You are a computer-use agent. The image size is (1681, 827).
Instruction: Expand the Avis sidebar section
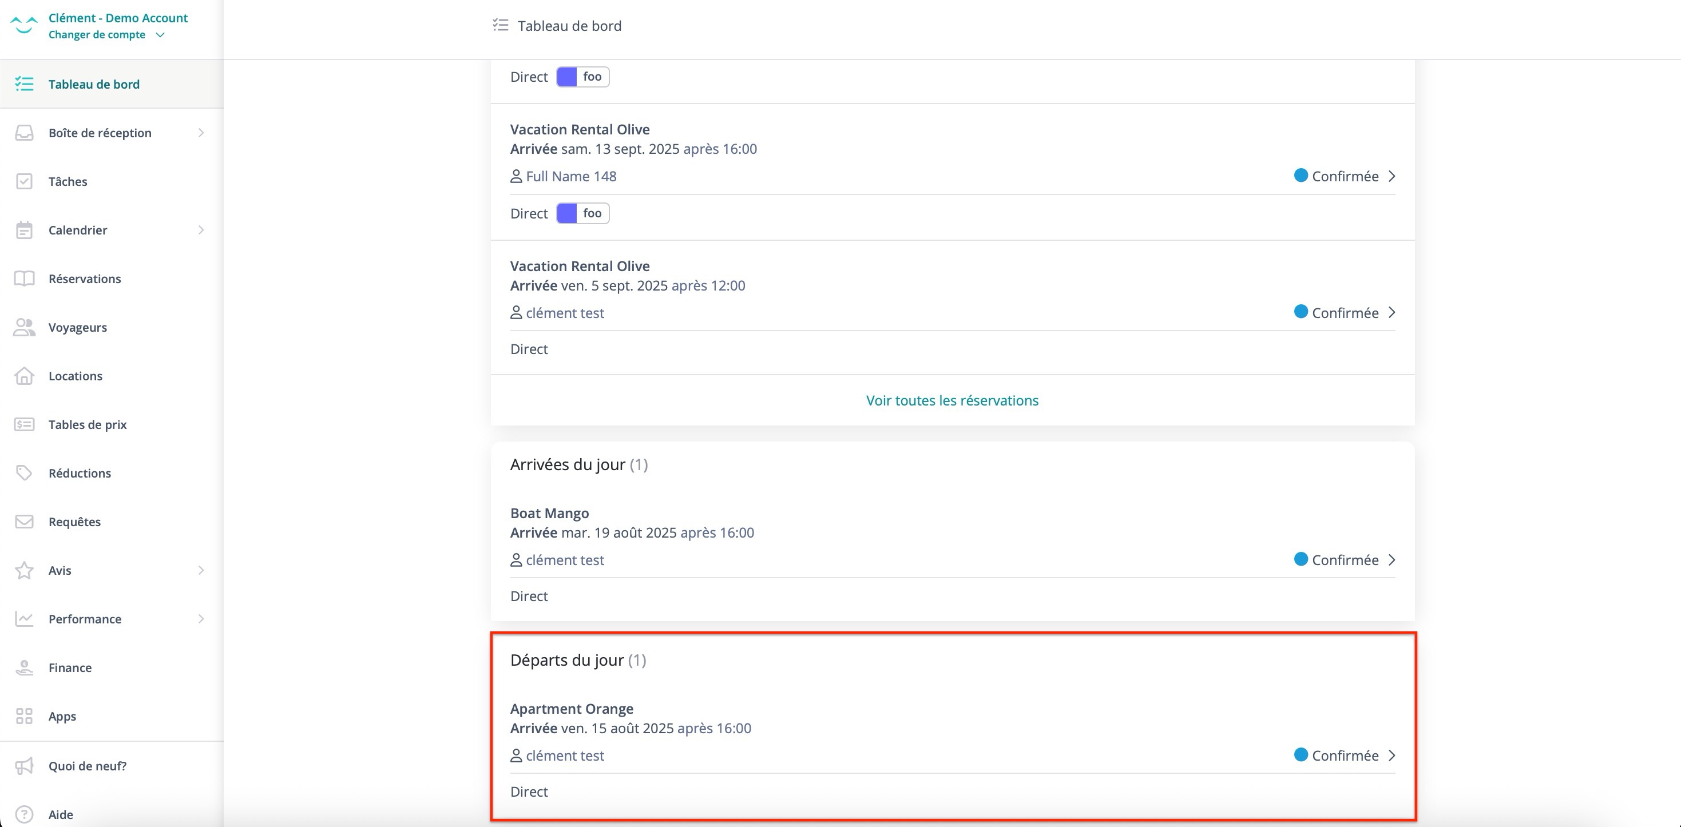(201, 570)
